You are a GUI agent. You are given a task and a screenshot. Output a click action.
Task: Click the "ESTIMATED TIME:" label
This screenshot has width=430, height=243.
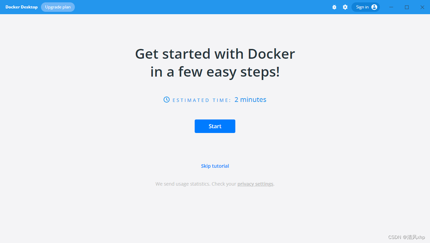[x=202, y=100]
